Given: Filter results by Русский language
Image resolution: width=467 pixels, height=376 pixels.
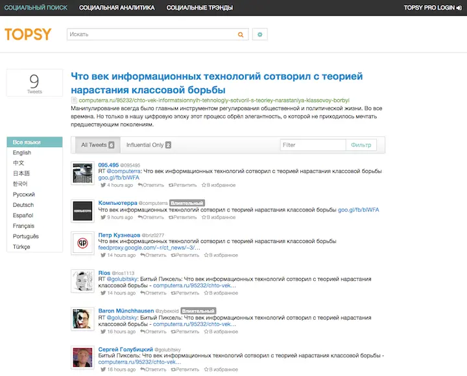Looking at the screenshot, I should (x=24, y=194).
